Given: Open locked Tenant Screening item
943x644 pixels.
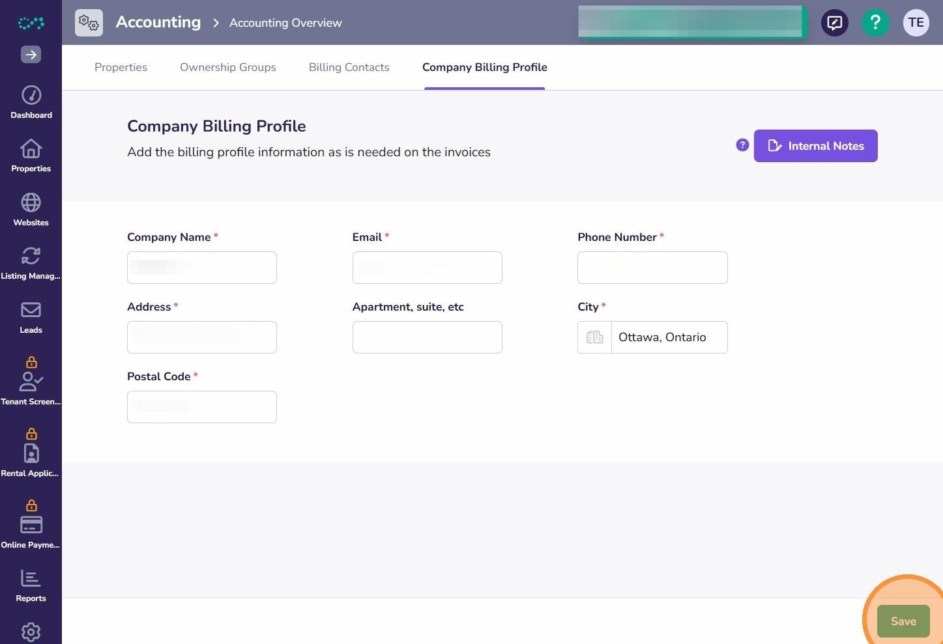Looking at the screenshot, I should point(31,382).
